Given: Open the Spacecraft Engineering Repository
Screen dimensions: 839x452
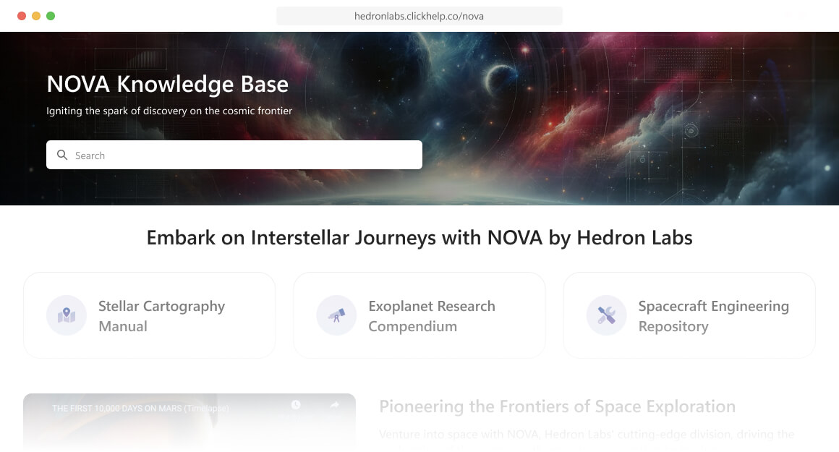Looking at the screenshot, I should (x=713, y=315).
